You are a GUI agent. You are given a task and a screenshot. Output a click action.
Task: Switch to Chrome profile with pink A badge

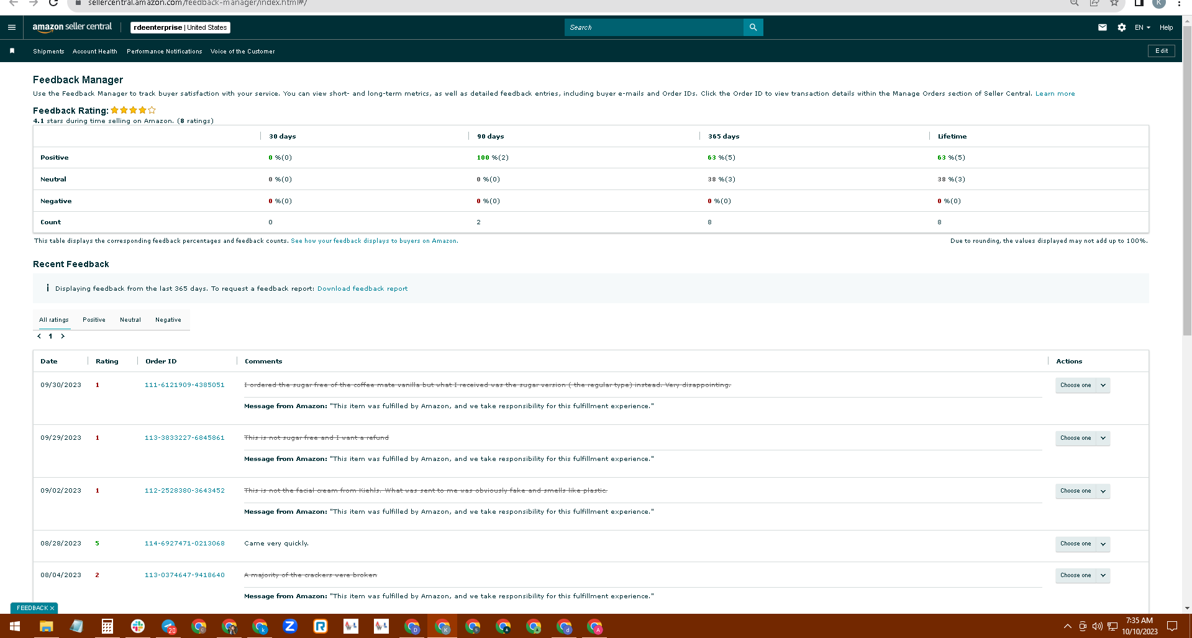(x=594, y=626)
